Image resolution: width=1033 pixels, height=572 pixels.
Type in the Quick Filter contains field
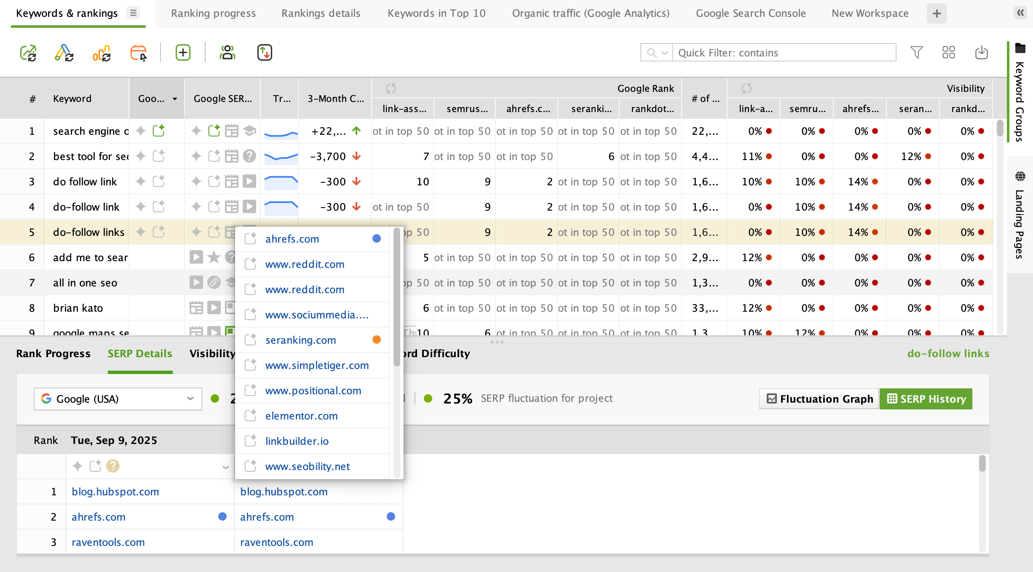[x=784, y=53]
